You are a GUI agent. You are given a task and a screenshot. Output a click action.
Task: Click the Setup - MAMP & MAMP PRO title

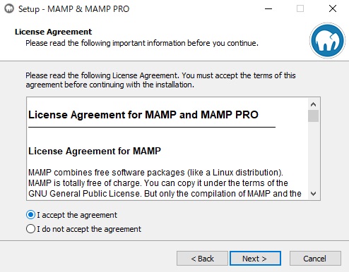pos(73,9)
